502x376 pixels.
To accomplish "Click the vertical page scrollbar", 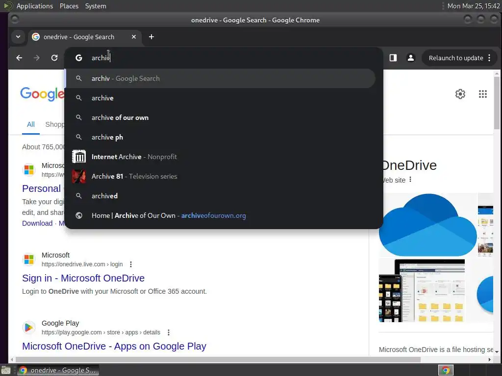I will click(x=497, y=102).
